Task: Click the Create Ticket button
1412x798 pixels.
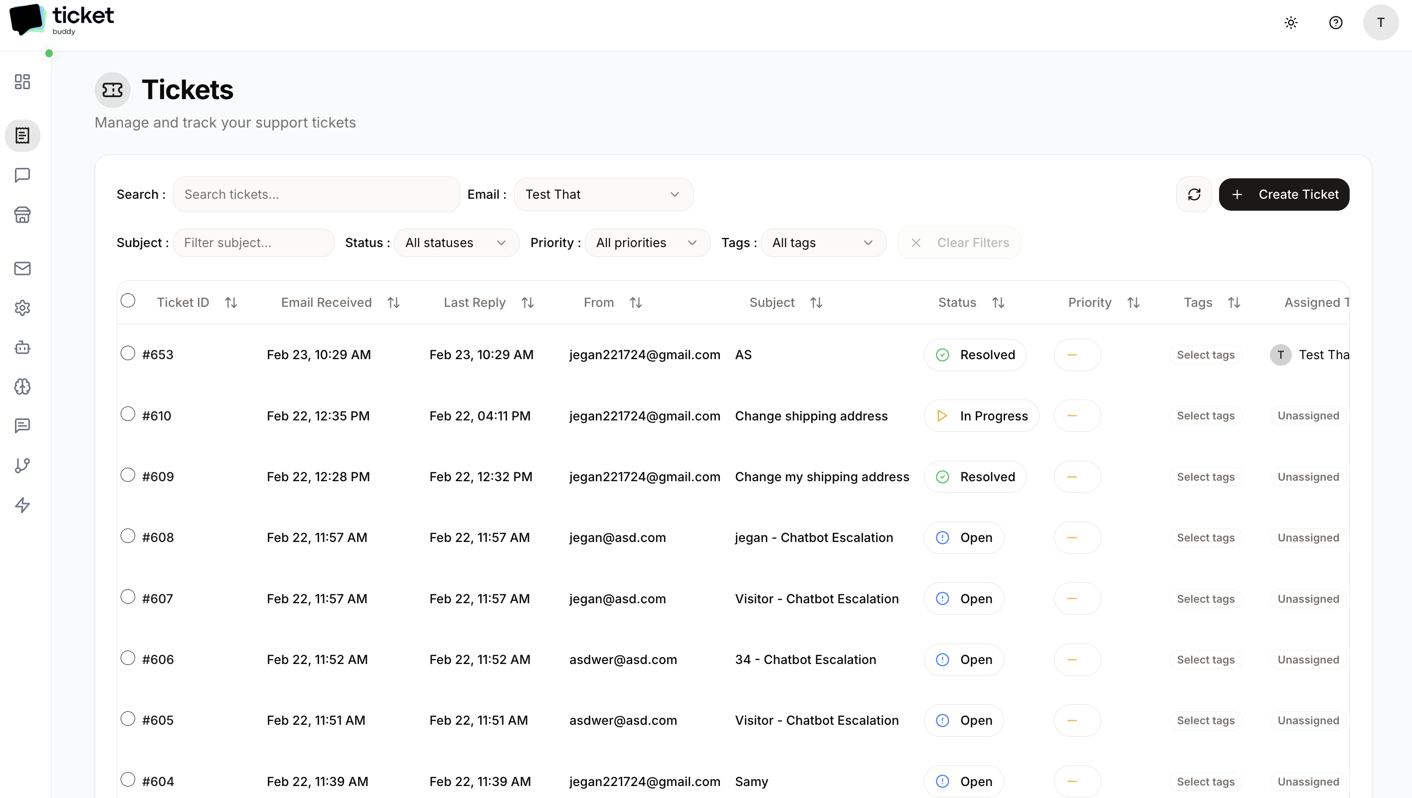Action: pyautogui.click(x=1284, y=194)
